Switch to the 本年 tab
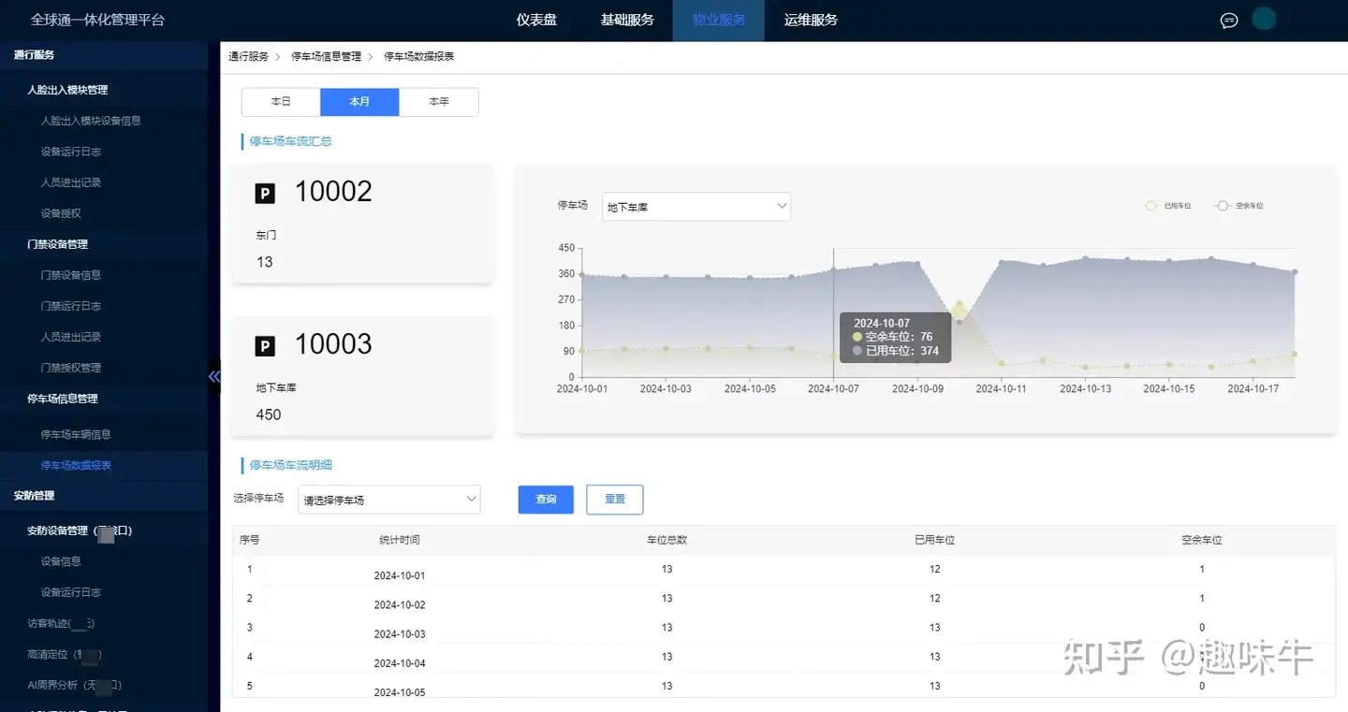This screenshot has height=712, width=1348. [x=439, y=101]
